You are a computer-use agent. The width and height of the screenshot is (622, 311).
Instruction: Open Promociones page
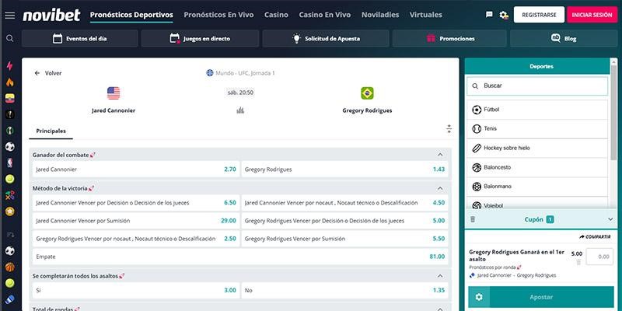[x=449, y=38]
